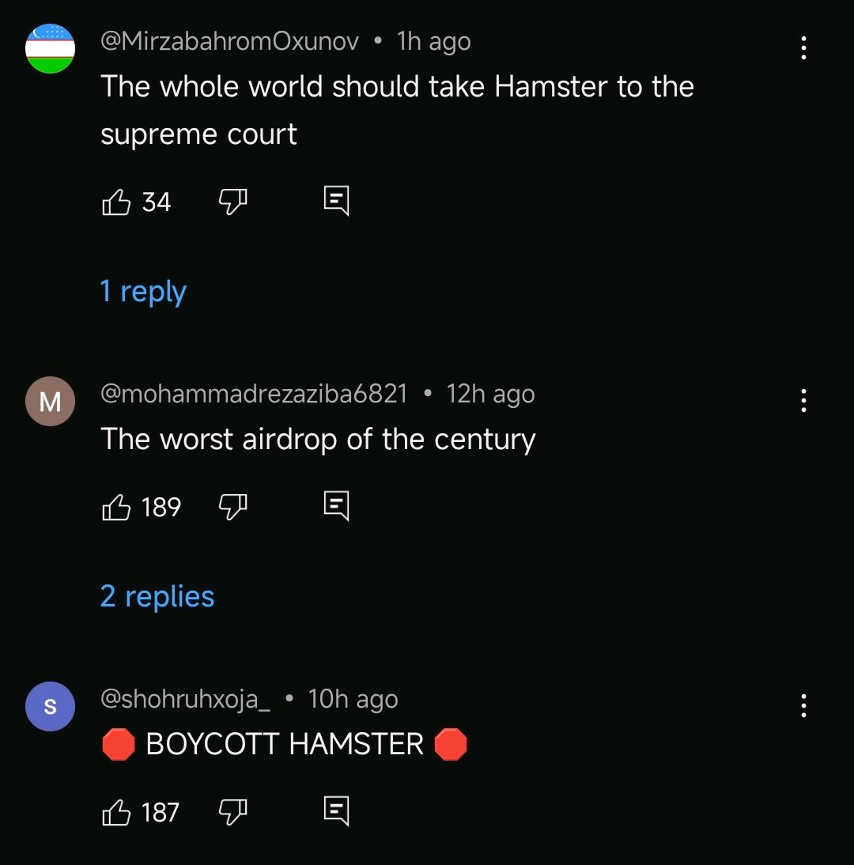Open @mohammadrezaziba6821's channel via username
This screenshot has width=854, height=865.
(254, 394)
